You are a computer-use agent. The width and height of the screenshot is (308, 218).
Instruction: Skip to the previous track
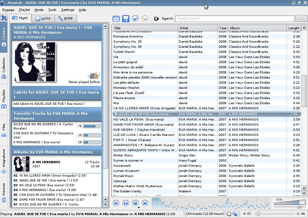116,203
